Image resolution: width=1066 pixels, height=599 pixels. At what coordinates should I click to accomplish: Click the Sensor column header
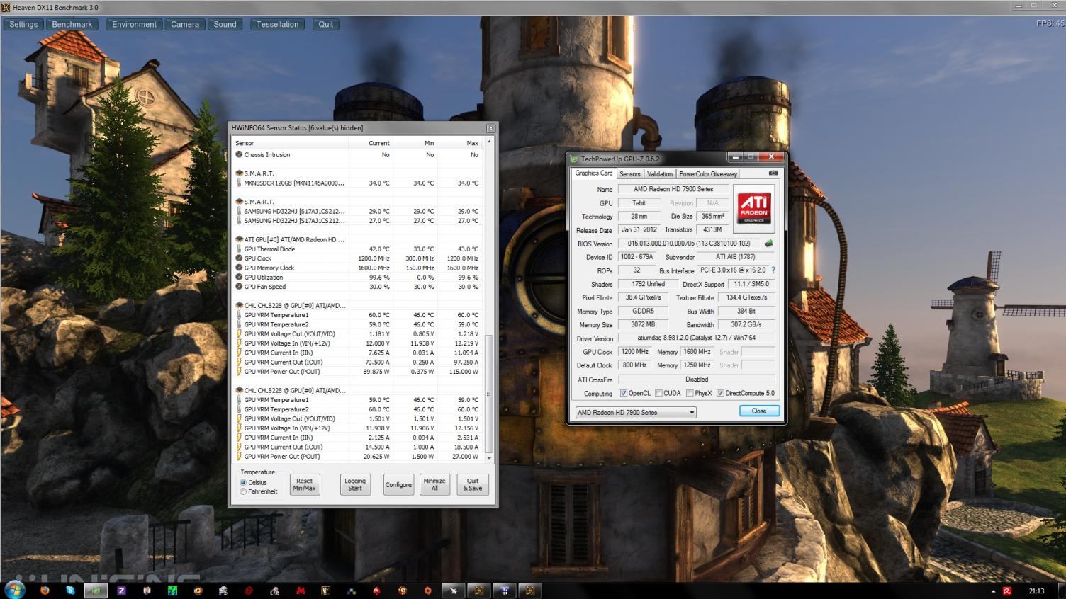coord(291,143)
